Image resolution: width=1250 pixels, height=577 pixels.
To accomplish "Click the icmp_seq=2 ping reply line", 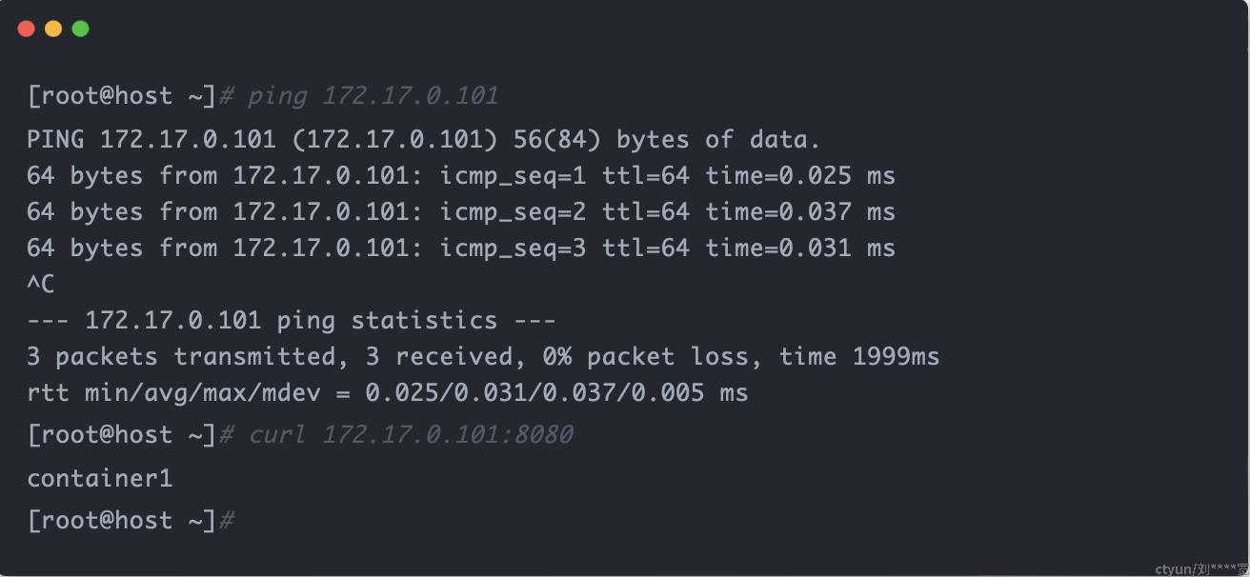I will (461, 212).
